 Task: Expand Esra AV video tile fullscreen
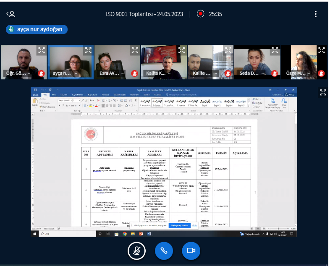point(135,50)
